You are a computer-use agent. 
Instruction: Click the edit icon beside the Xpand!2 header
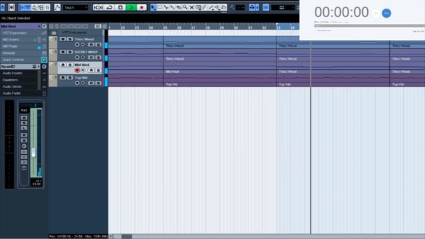coord(44,66)
